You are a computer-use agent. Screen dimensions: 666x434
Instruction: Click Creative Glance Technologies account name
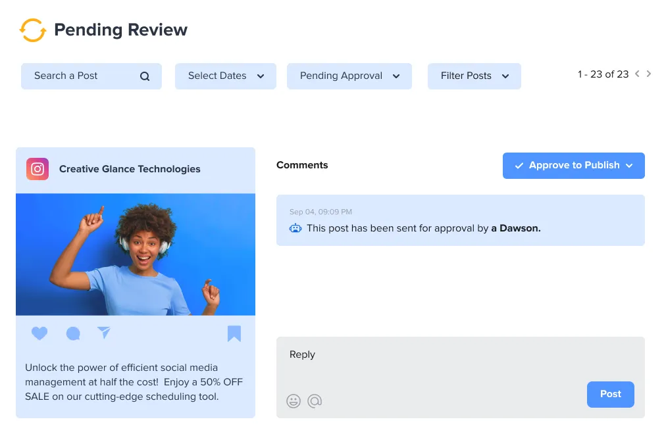pos(130,169)
